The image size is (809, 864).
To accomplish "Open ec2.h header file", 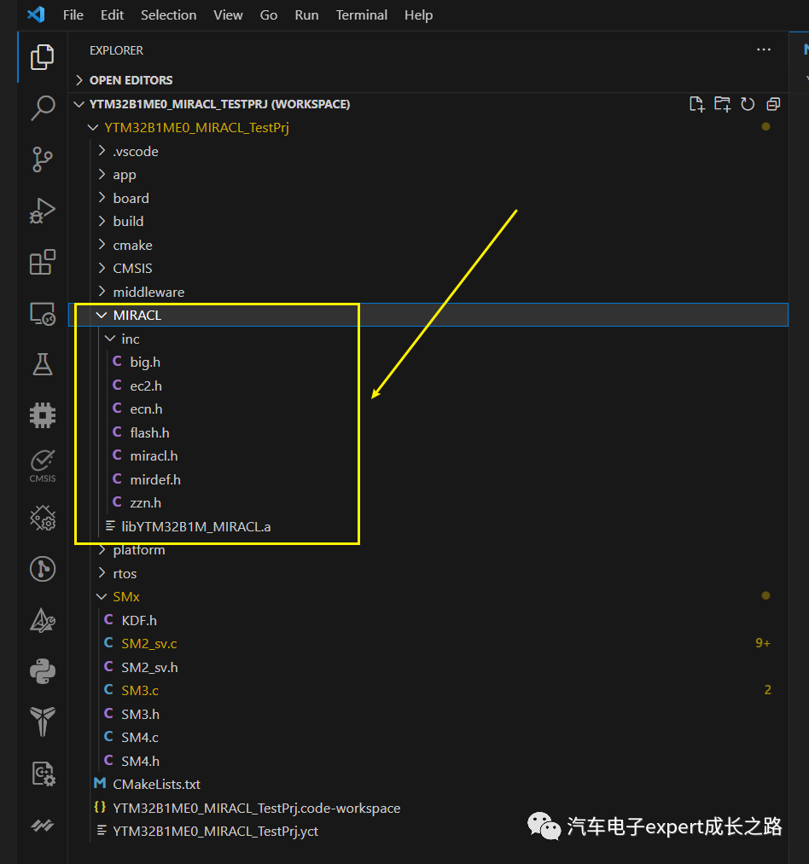I will click(428, 386).
